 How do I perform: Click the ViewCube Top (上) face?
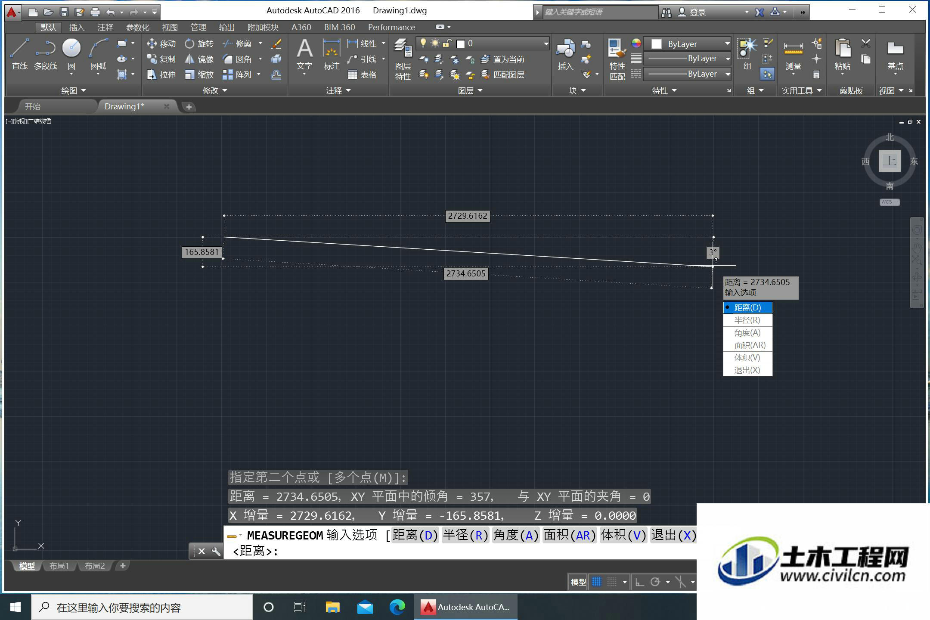pos(890,161)
